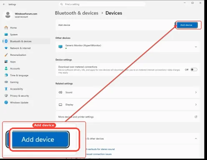Screen dimensions: 207x160
Task: Click the Display screen icon
Action: (x=60, y=105)
